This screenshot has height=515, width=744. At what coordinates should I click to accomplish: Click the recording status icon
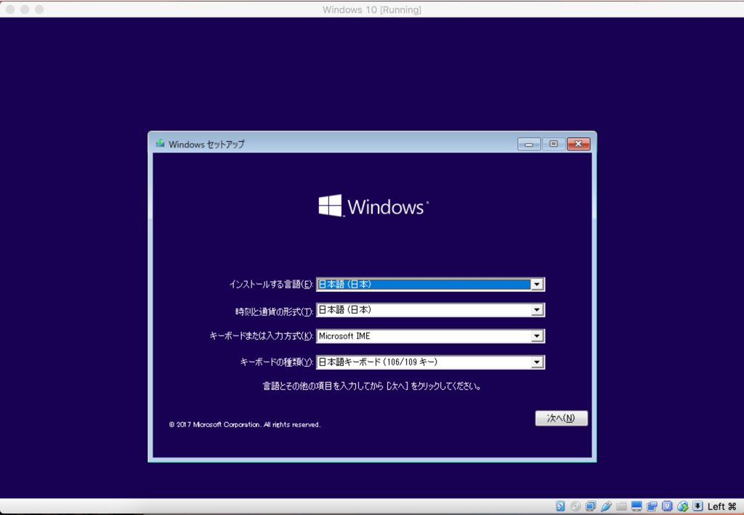[x=652, y=506]
